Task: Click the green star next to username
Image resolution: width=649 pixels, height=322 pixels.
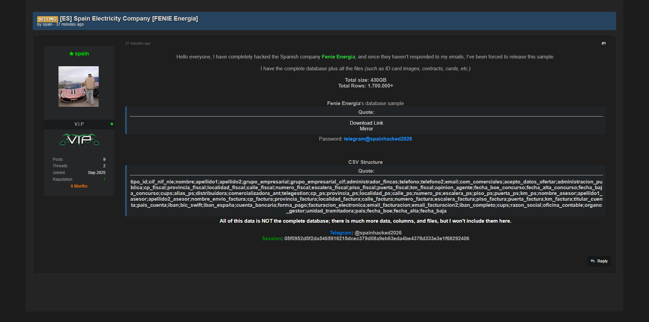Action: 71,54
